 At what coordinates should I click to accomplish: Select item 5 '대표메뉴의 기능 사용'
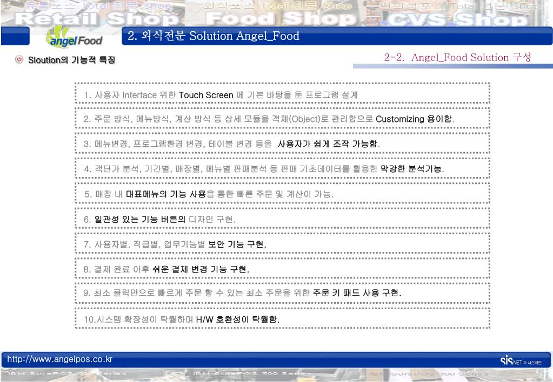[x=283, y=194]
